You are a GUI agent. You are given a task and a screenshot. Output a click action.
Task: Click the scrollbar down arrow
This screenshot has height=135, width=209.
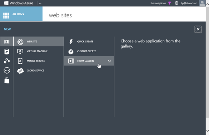coord(207,131)
